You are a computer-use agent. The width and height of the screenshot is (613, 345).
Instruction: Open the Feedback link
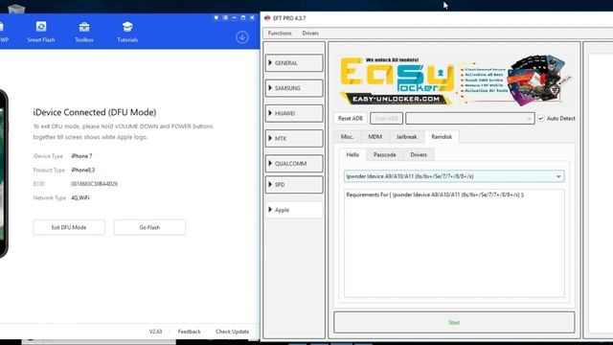pyautogui.click(x=190, y=332)
